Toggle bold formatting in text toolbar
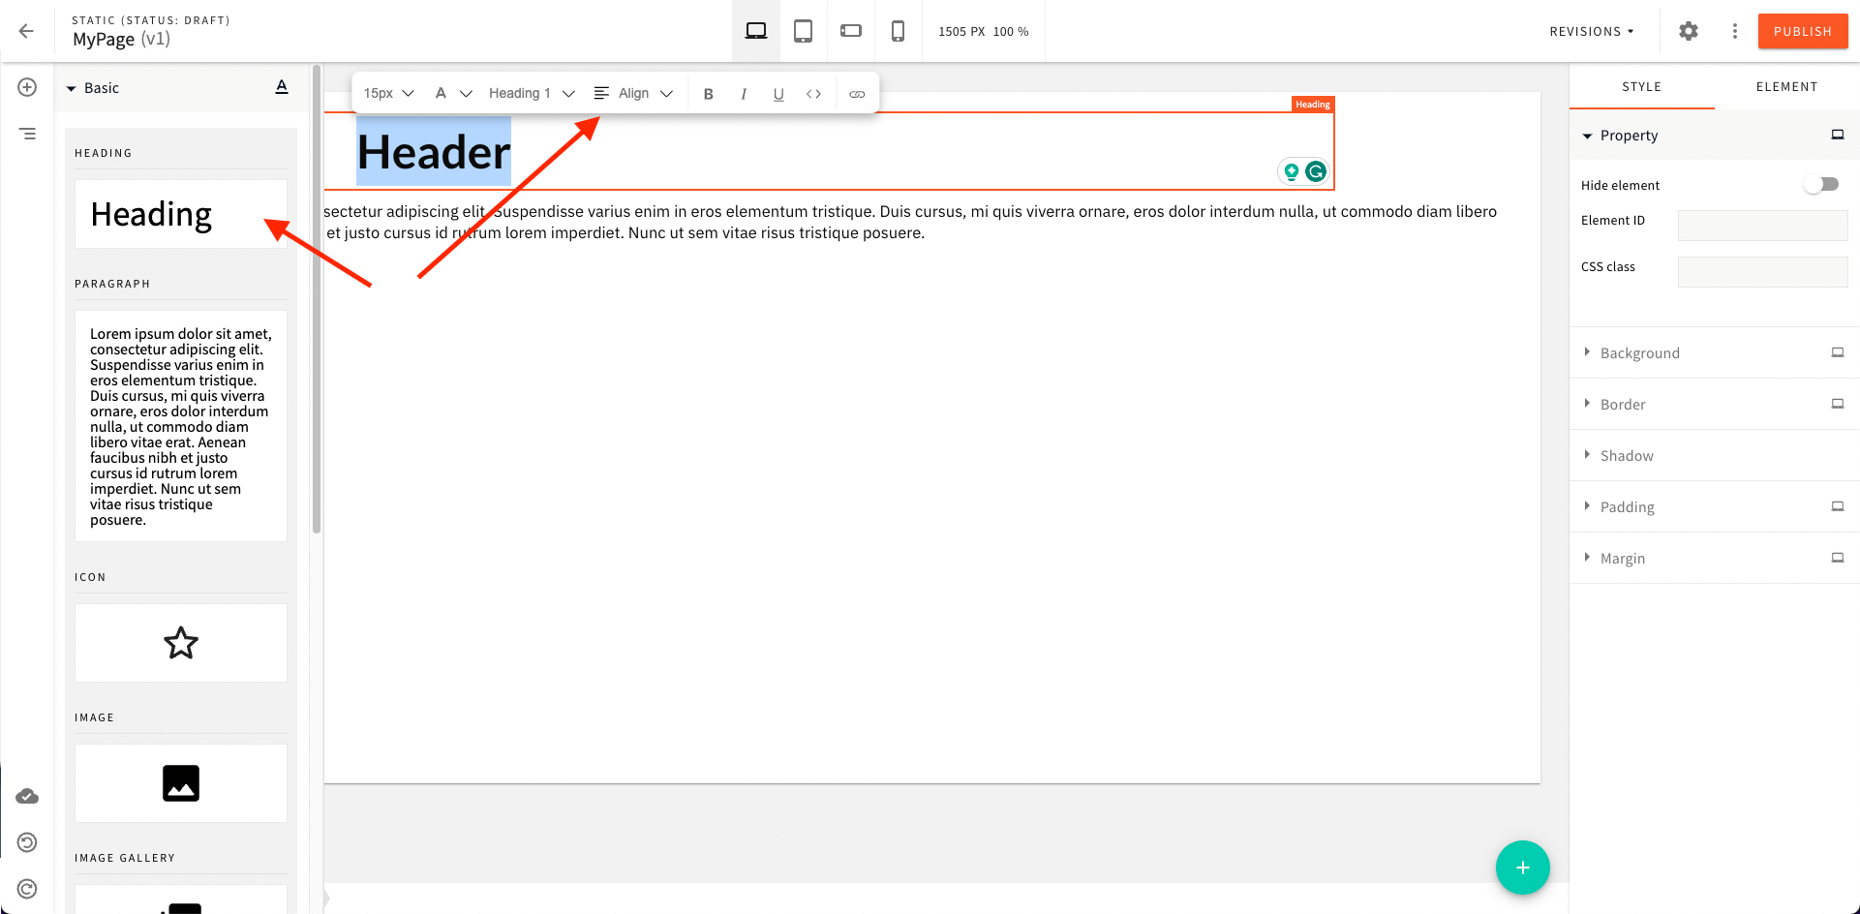 point(708,94)
